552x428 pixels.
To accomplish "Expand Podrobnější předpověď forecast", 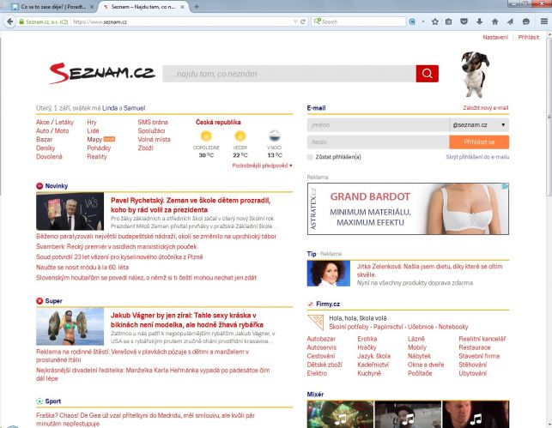I will click(x=262, y=166).
